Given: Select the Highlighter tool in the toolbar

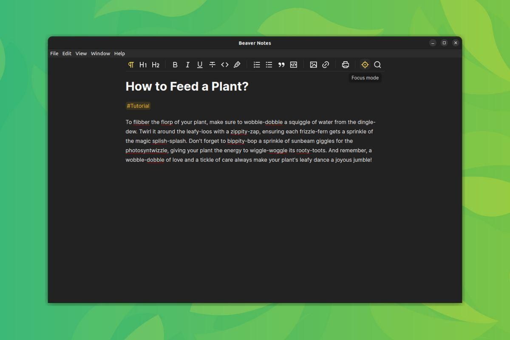Looking at the screenshot, I should [x=237, y=64].
